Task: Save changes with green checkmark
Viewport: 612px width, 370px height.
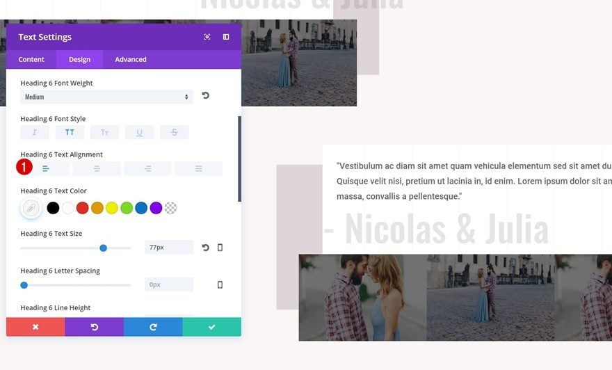Action: pyautogui.click(x=211, y=327)
